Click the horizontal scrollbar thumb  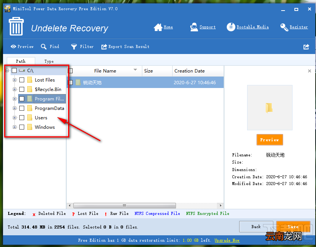click(x=125, y=205)
